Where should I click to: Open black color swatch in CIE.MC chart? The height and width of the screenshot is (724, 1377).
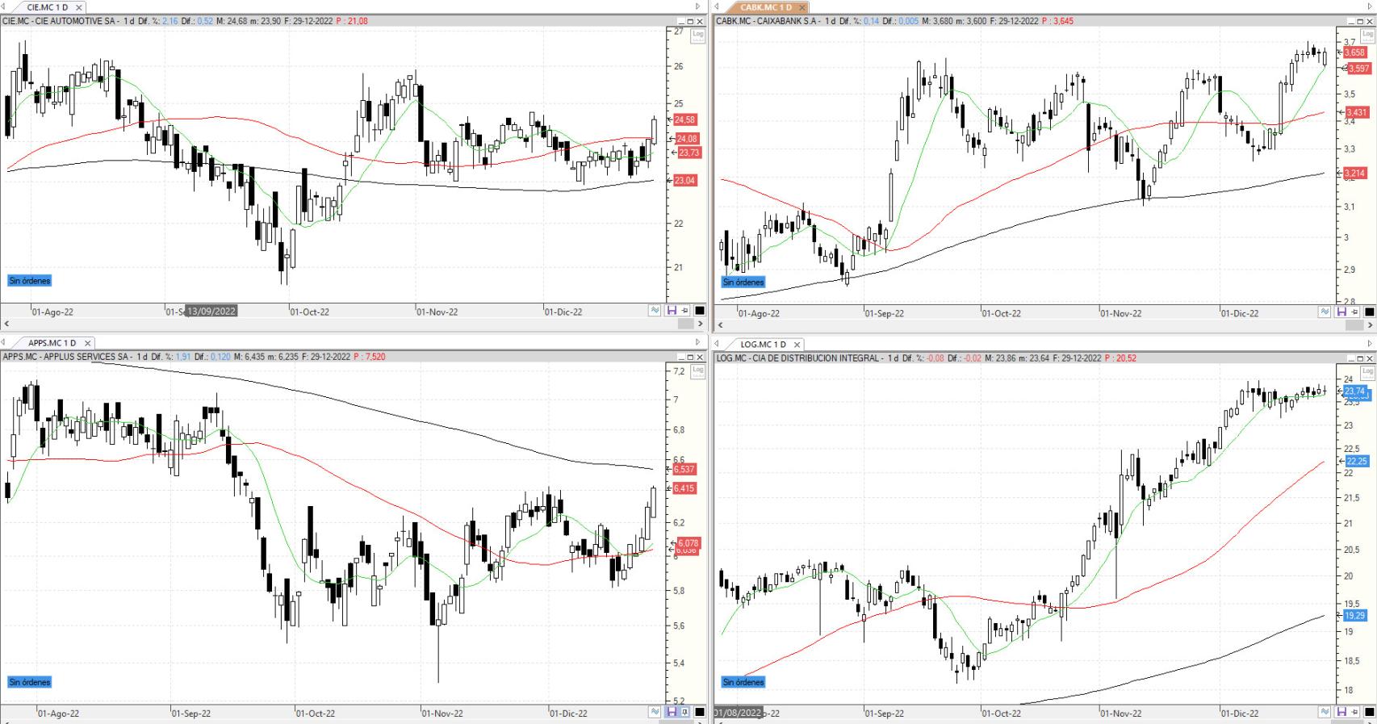click(x=700, y=311)
